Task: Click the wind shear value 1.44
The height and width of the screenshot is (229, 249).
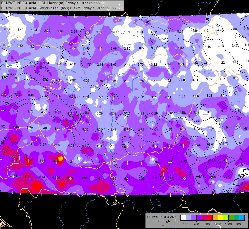Action: pos(154,81)
